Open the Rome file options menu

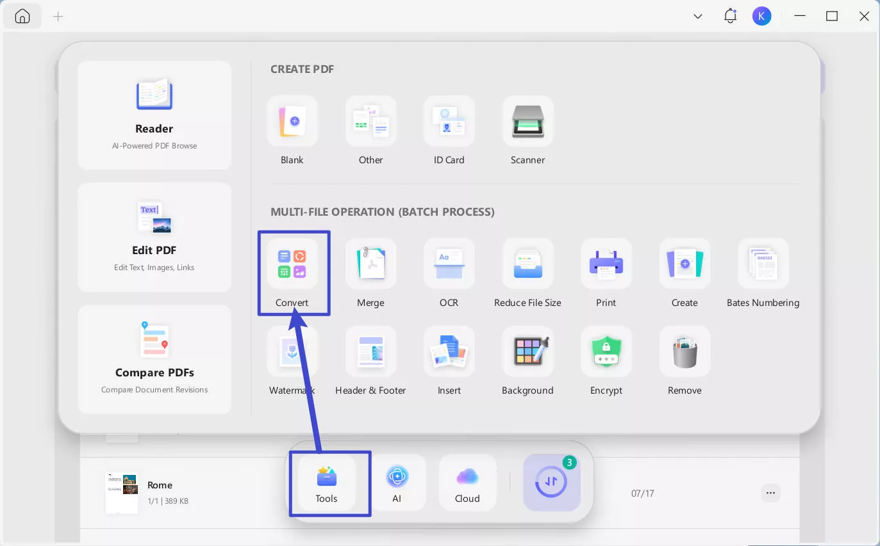coord(770,493)
